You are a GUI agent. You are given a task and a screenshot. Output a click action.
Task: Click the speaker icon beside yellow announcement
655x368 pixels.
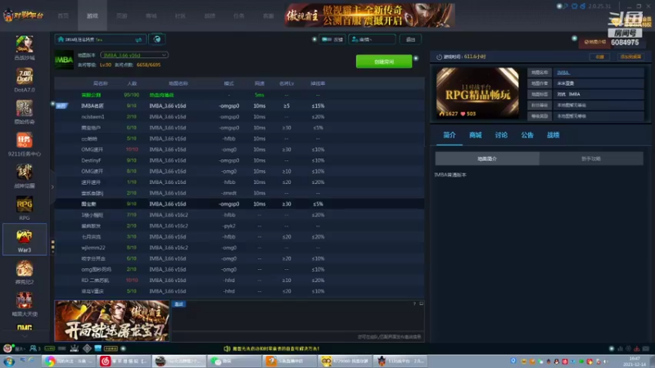[227, 348]
